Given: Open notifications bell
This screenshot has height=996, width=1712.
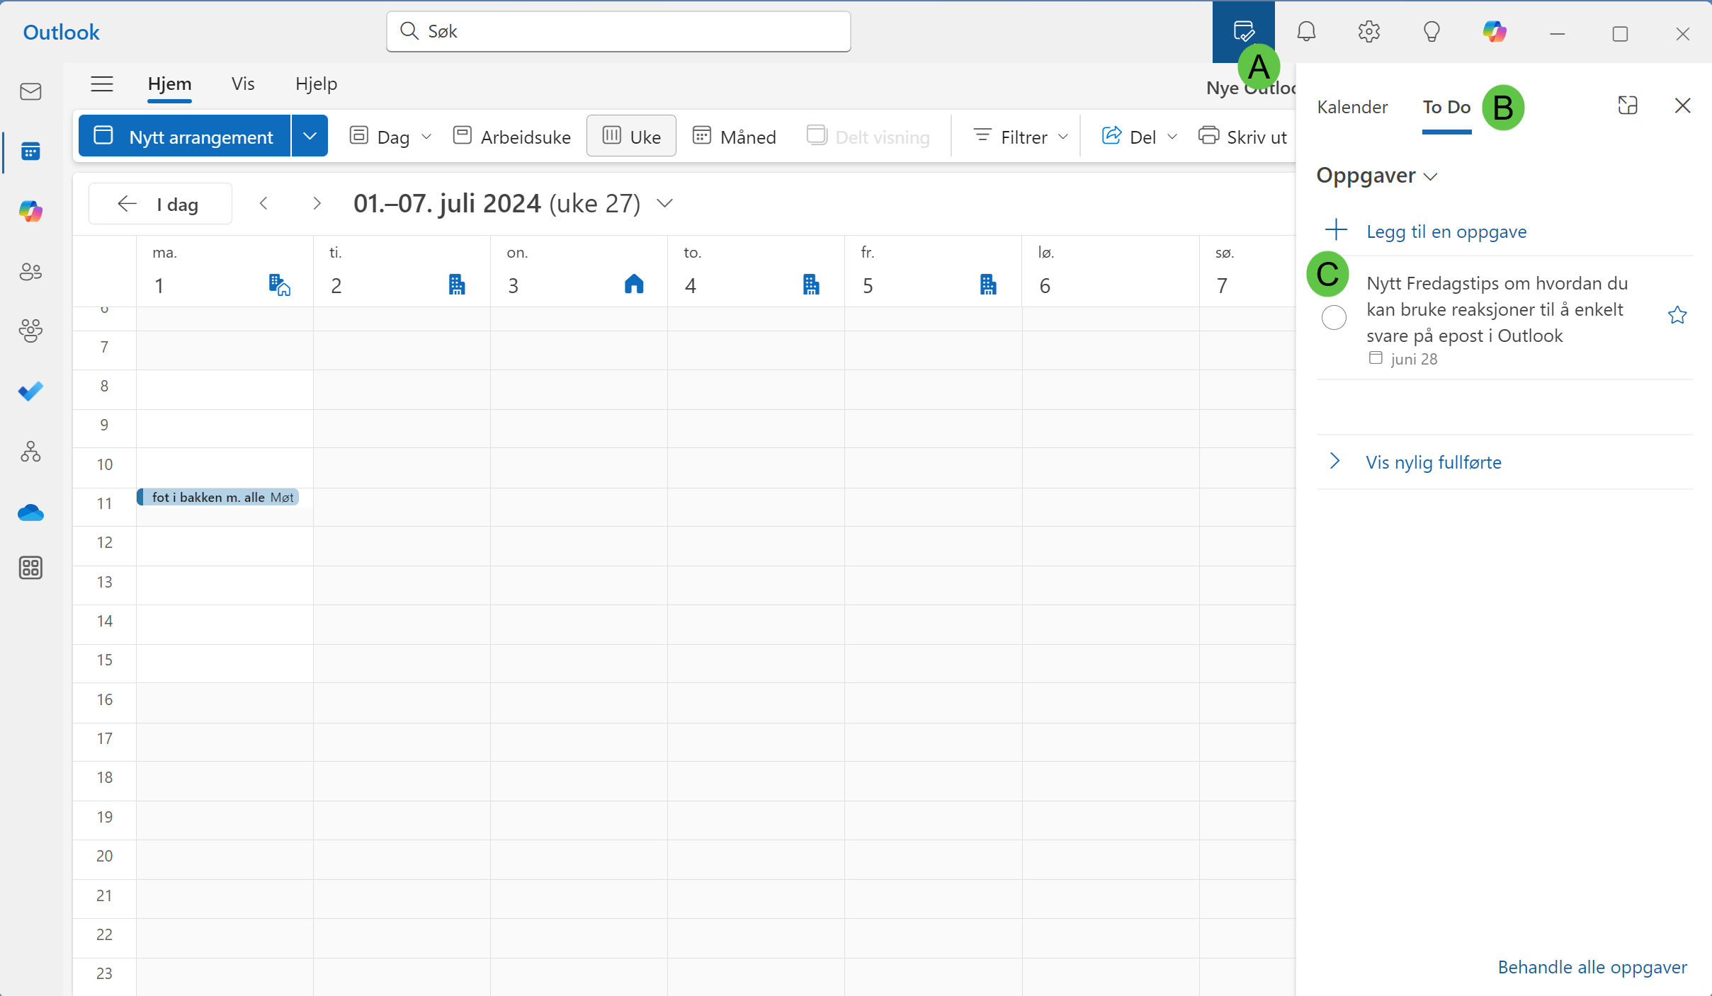Looking at the screenshot, I should [x=1306, y=32].
